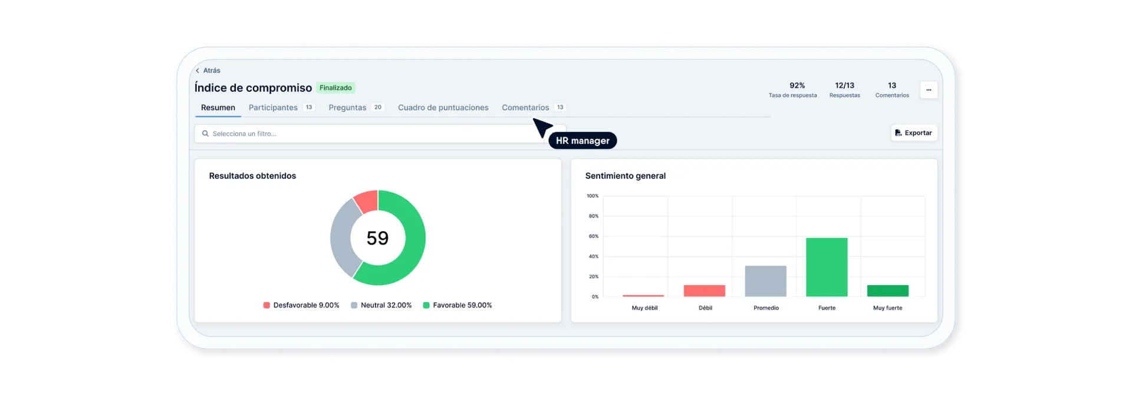The height and width of the screenshot is (396, 1132).
Task: Click the 'Neutral 32.00%' legend label
Action: [386, 305]
